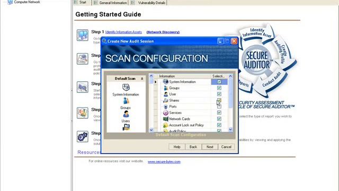339x191 pixels.
Task: Click the Step 3 conduct audit icon
Action: coord(83,87)
